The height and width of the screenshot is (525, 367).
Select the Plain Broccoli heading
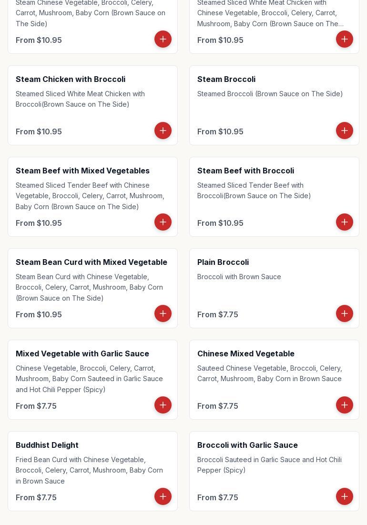[223, 262]
